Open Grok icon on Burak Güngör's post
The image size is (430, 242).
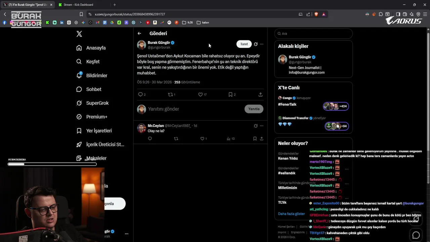pos(256,44)
